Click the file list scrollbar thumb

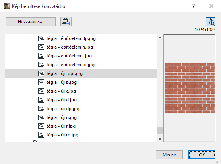(160, 130)
